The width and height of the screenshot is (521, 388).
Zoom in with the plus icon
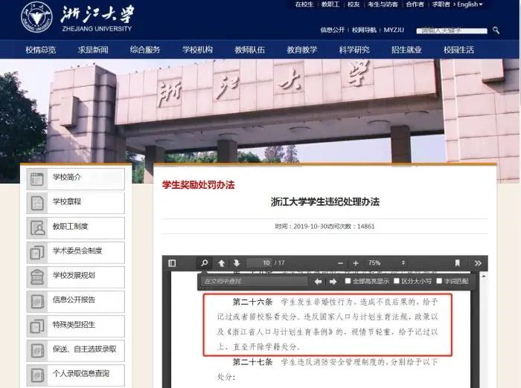[x=356, y=263]
